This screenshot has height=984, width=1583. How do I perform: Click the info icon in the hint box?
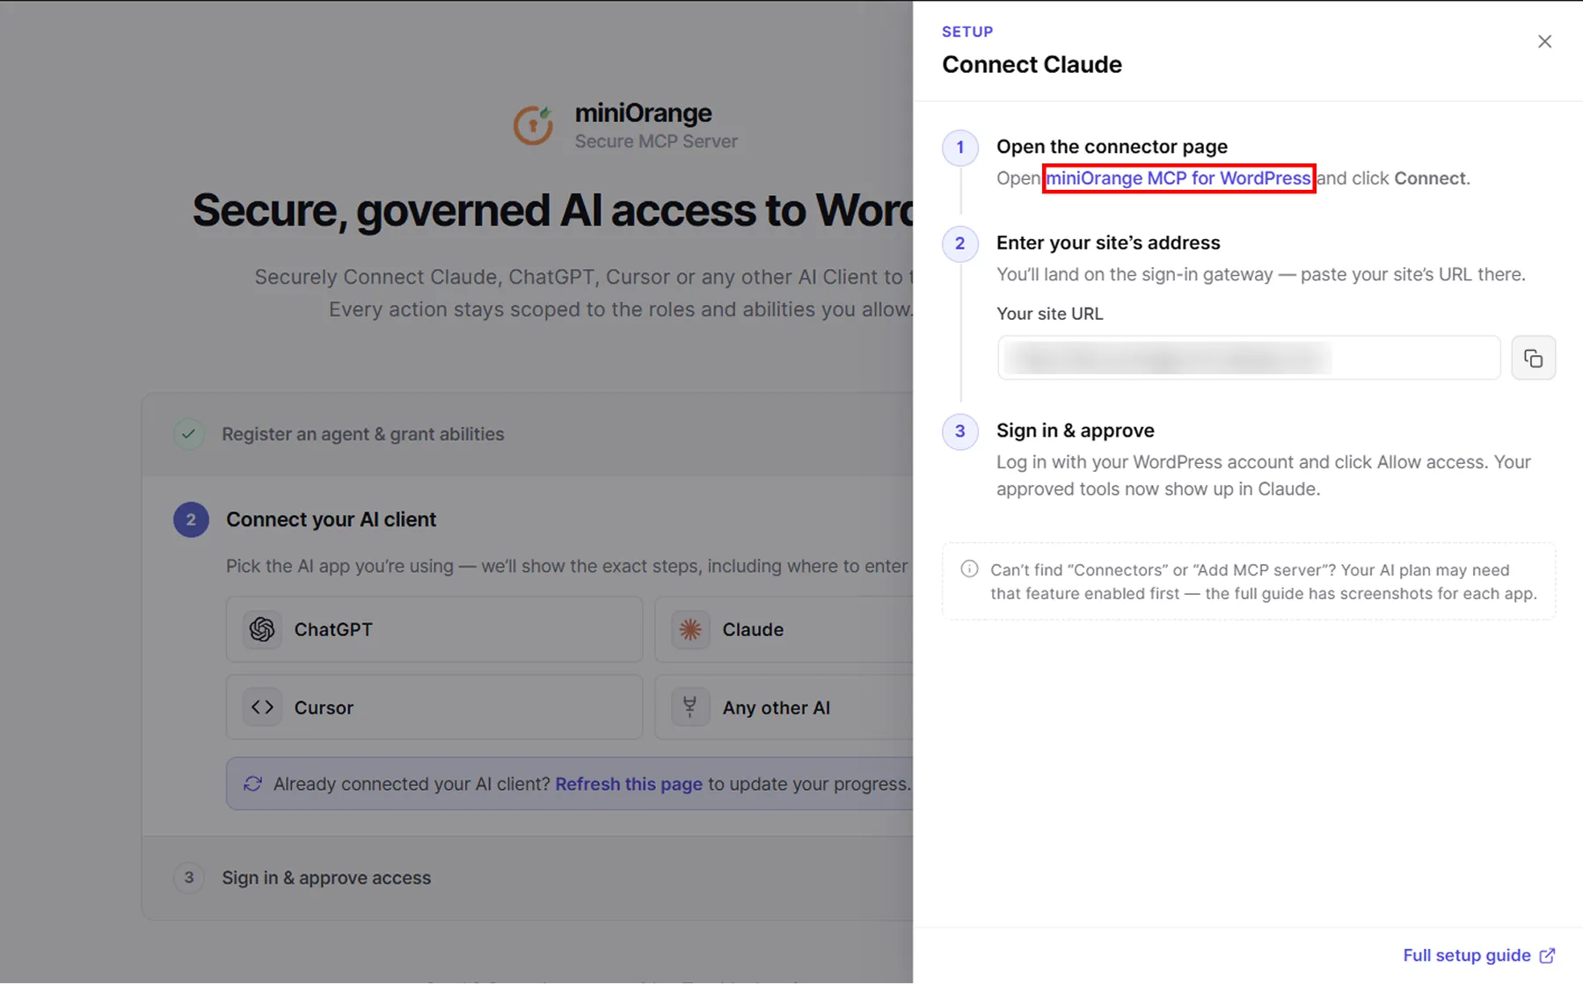point(969,569)
